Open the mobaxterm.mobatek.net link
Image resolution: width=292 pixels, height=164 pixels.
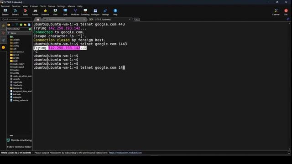click(125, 153)
